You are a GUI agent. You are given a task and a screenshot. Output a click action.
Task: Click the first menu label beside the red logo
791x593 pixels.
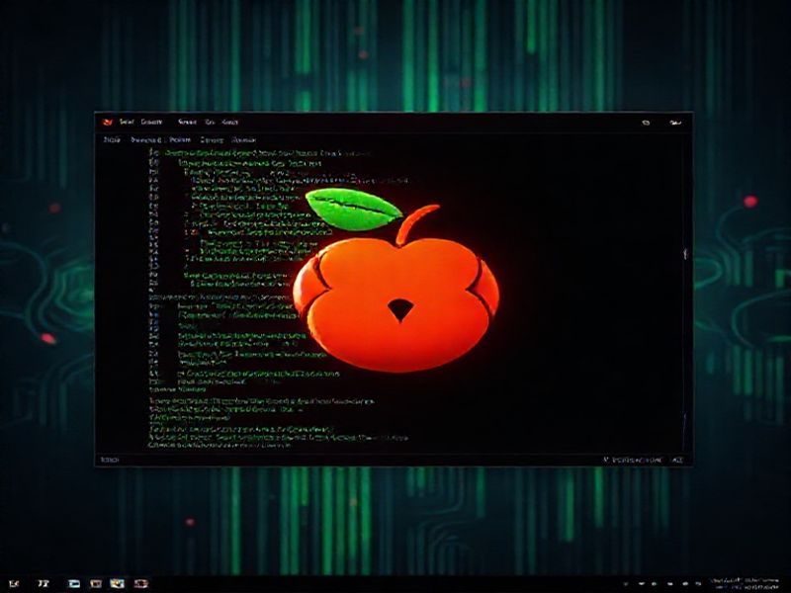click(127, 122)
